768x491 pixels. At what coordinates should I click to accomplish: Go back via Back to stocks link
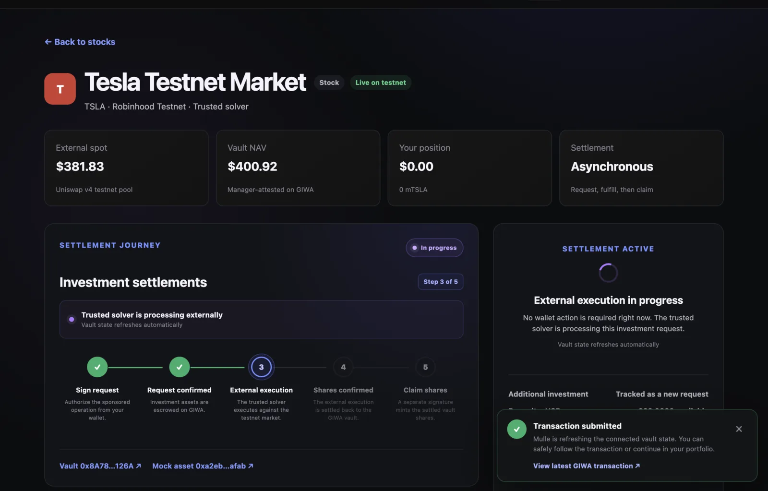click(80, 42)
